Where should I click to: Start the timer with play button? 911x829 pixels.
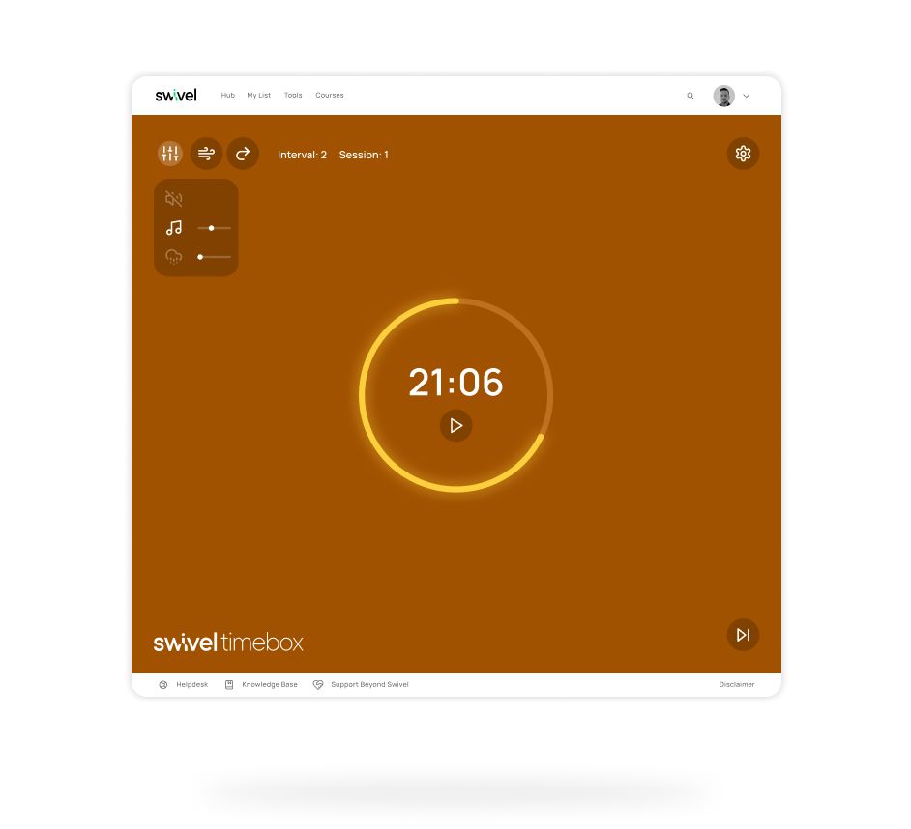(x=455, y=425)
